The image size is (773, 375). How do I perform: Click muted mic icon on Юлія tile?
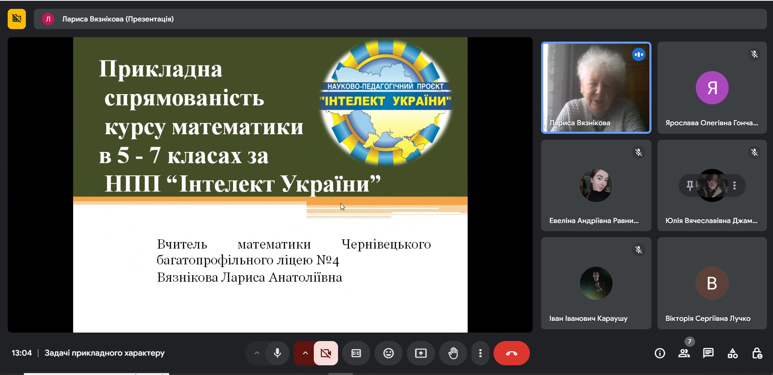pos(754,152)
